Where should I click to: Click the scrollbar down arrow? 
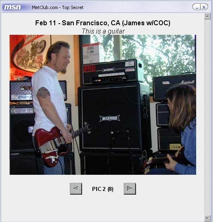[207, 218]
